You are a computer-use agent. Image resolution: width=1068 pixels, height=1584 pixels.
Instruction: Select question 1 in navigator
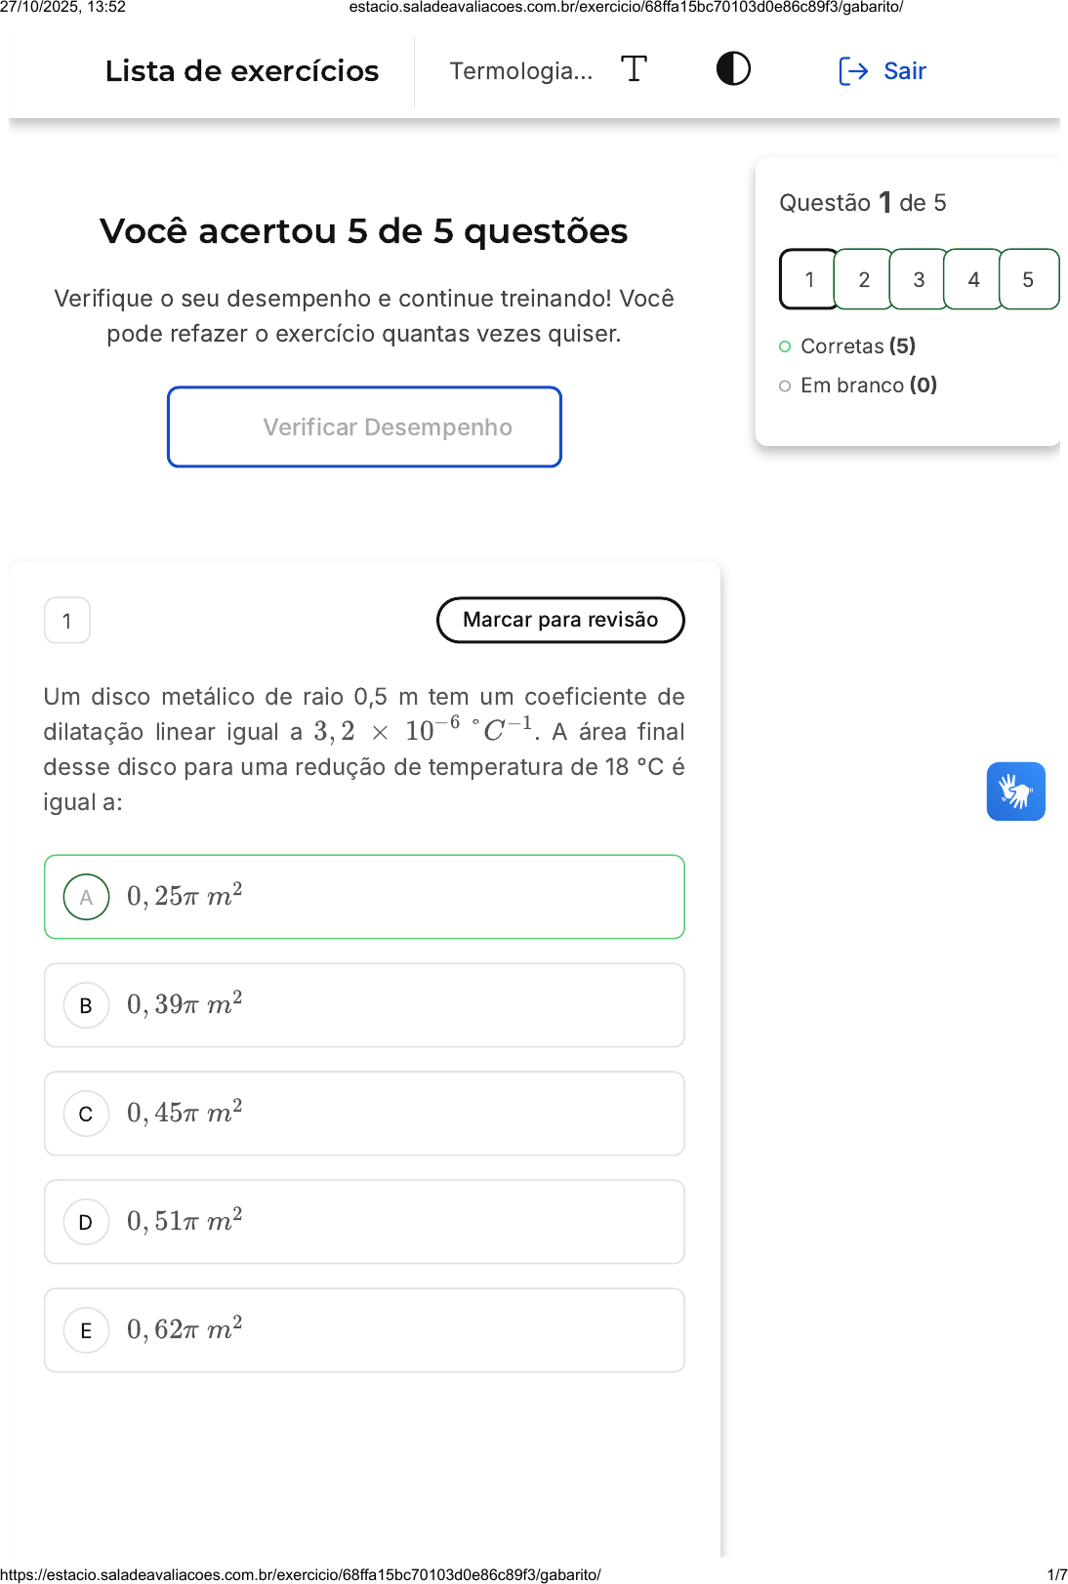pyautogui.click(x=809, y=280)
